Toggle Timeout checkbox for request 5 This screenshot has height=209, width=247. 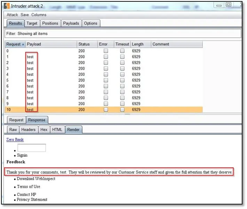click(x=122, y=80)
